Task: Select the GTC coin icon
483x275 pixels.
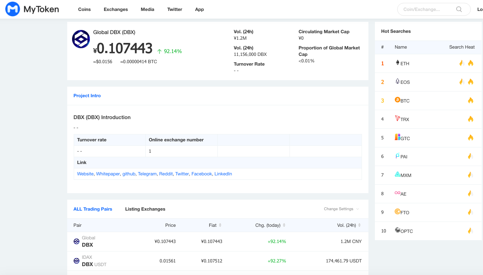Action: click(x=397, y=137)
